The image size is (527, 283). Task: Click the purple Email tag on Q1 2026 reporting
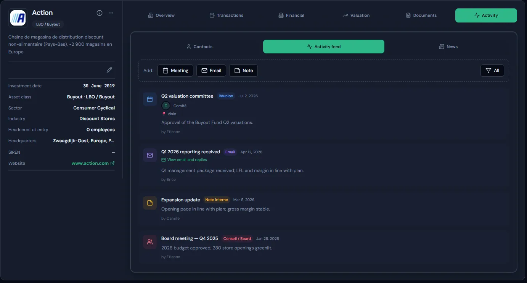230,152
